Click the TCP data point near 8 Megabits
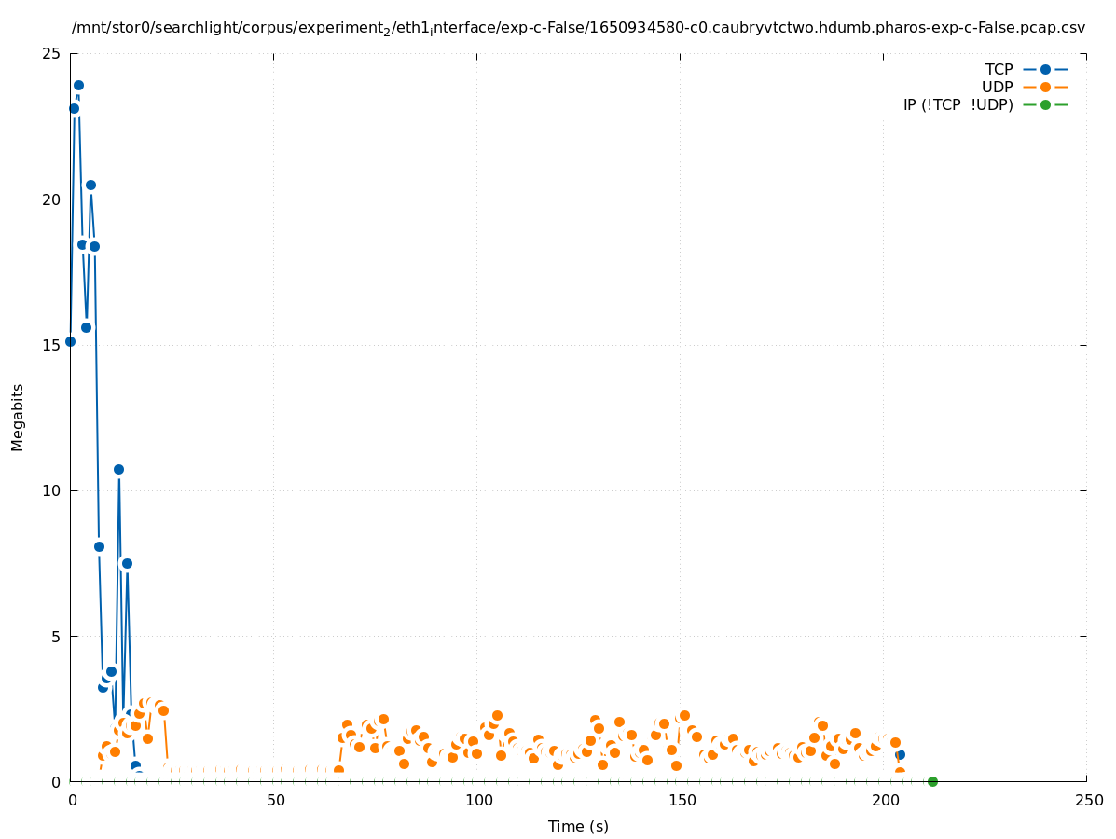1116x839 pixels. 99,546
